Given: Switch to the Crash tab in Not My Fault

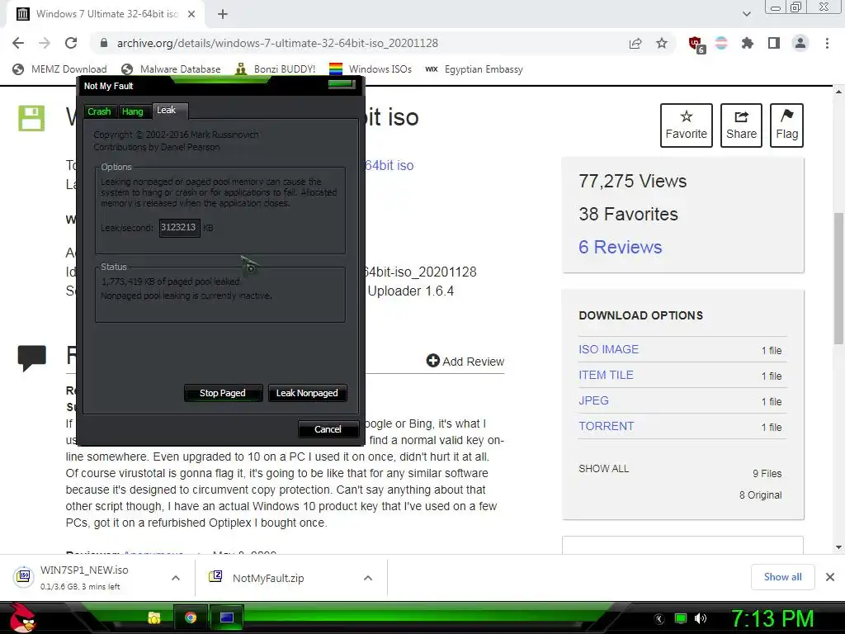Looking at the screenshot, I should click(99, 111).
